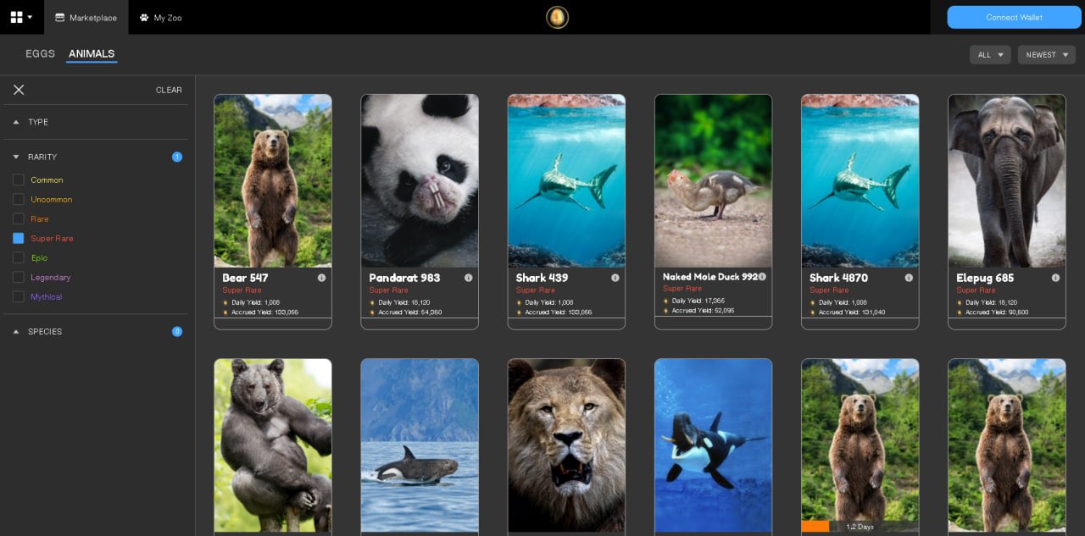The width and height of the screenshot is (1085, 536).
Task: Expand the Species filter section
Action: [96, 331]
